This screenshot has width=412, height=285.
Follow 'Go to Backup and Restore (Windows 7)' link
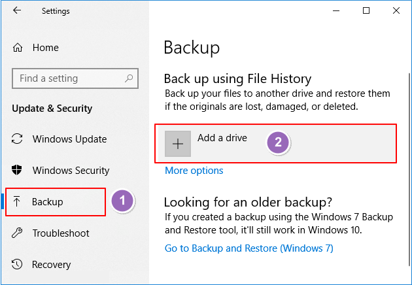point(249,248)
